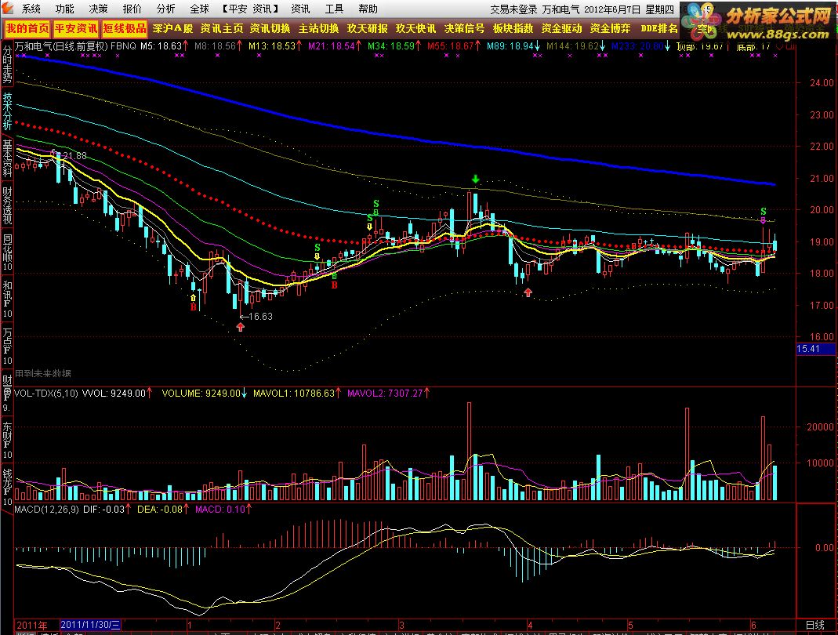Open the 全球 menu
The height and width of the screenshot is (635, 838).
tap(199, 9)
